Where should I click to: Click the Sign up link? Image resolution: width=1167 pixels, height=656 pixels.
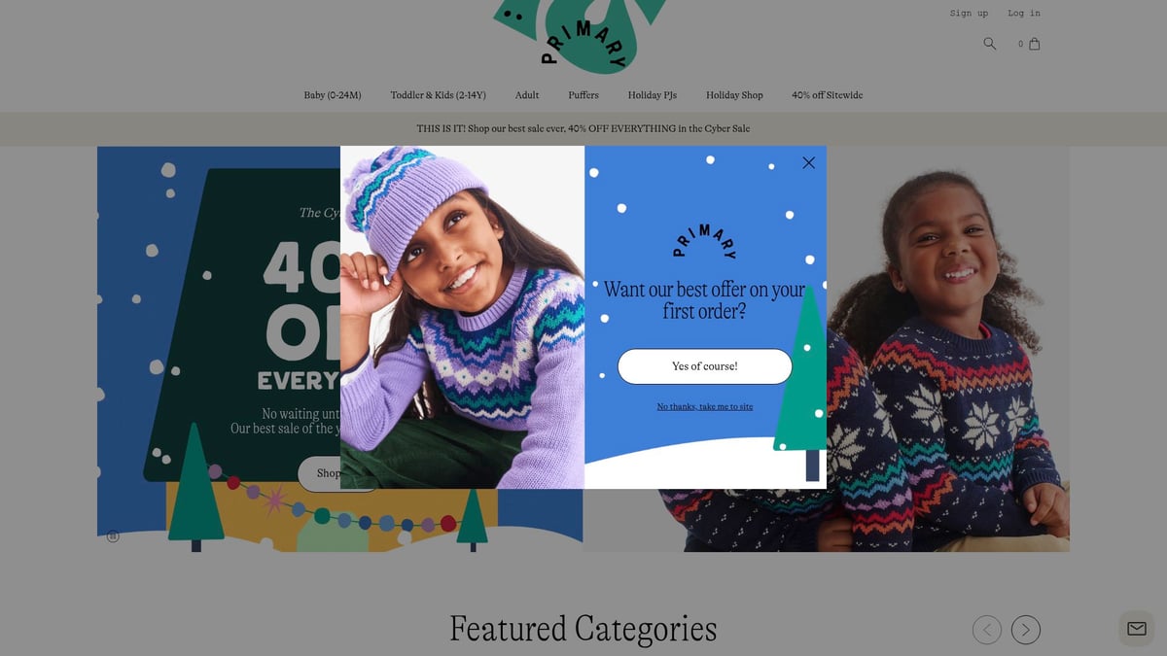(969, 14)
